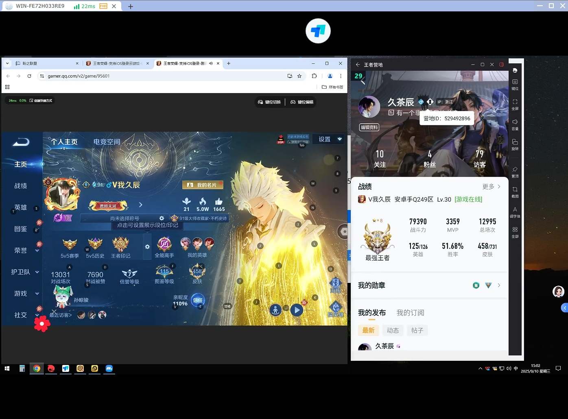Click the 创建快捷方式 link
The image size is (568, 419).
41,100
